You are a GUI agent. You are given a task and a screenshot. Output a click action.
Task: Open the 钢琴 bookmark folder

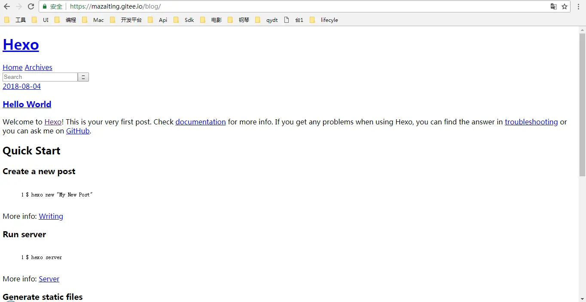click(238, 20)
